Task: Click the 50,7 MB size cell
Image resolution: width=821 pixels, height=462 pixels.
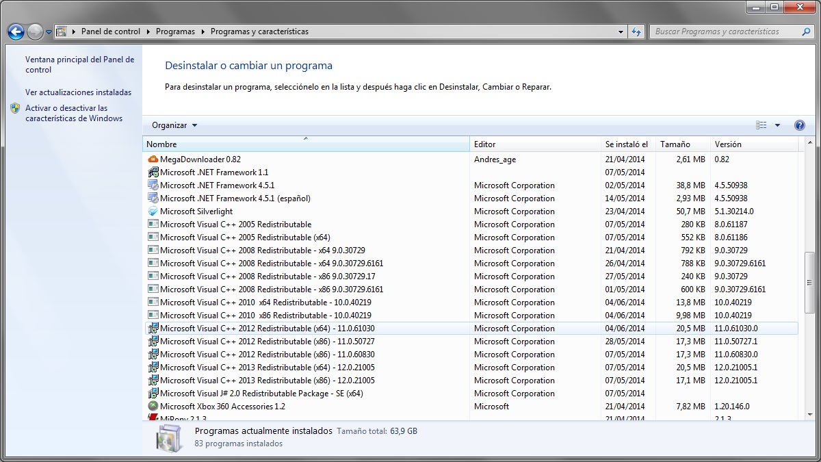Action: click(x=690, y=211)
